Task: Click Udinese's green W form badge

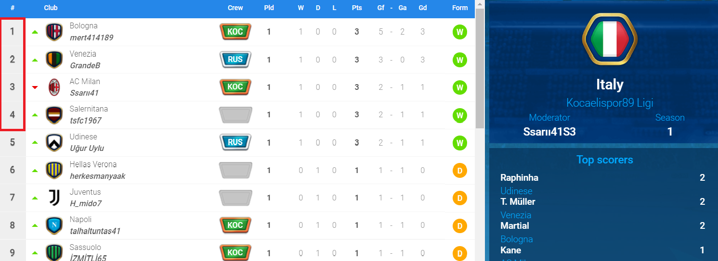Action: click(x=460, y=143)
